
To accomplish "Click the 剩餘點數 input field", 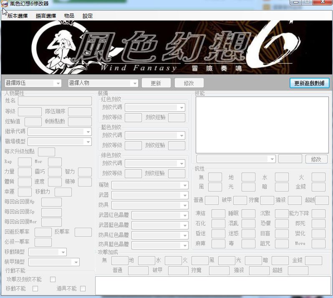I will coord(80,122).
